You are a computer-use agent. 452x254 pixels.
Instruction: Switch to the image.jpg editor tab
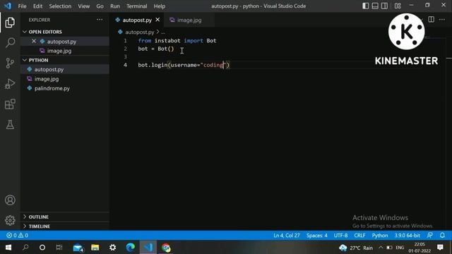pyautogui.click(x=189, y=20)
